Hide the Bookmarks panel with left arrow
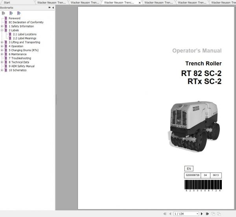Image resolution: width=236 pixels, height=217 pixels. click(53, 7)
